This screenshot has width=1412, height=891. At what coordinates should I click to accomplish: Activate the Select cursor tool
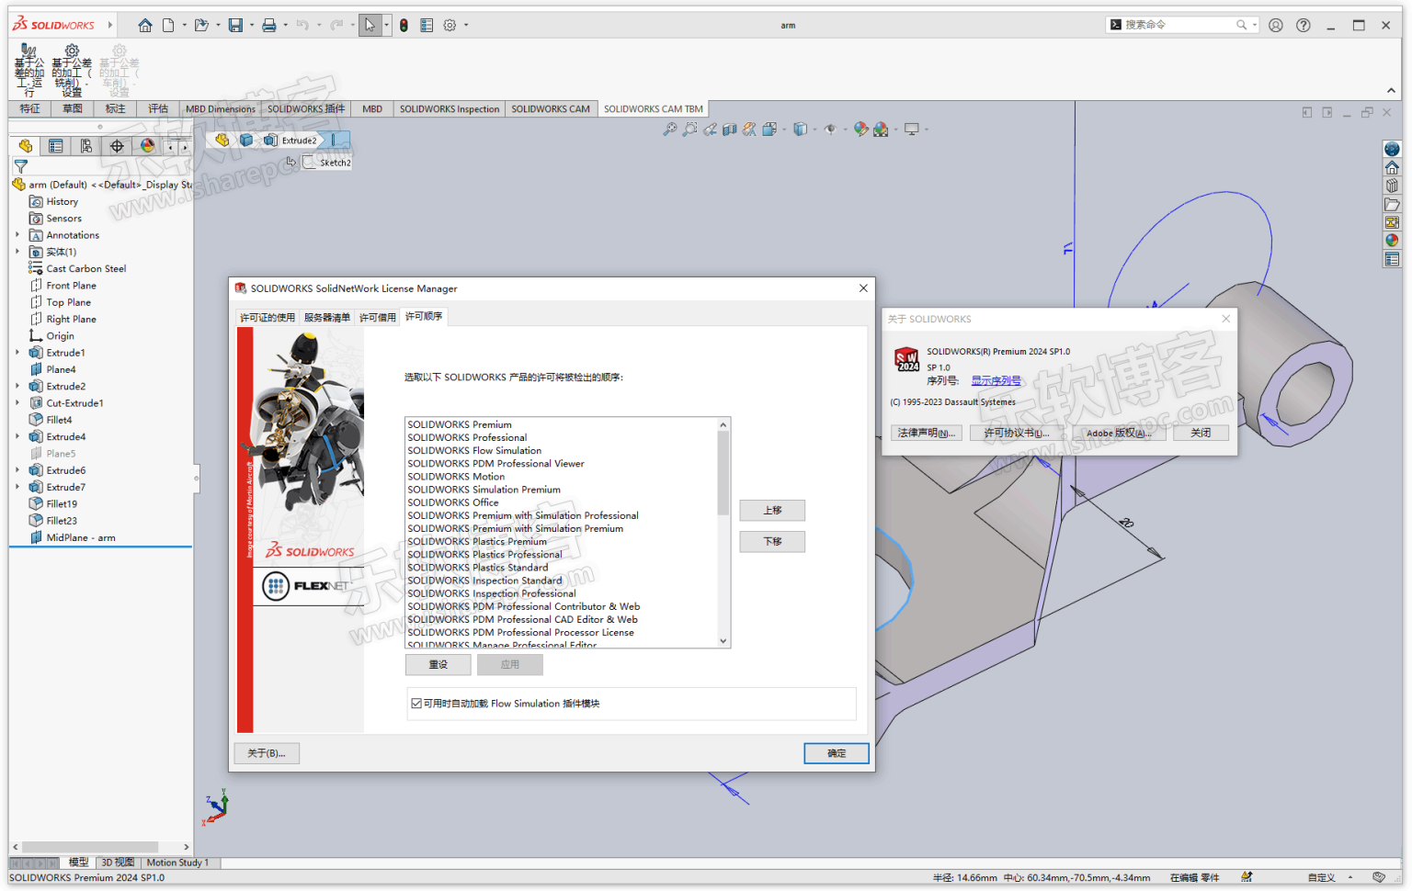(370, 26)
